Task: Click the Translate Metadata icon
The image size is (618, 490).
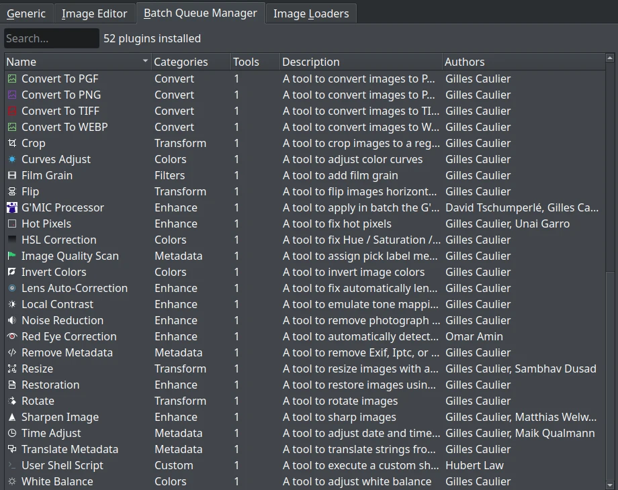Action: 12,449
